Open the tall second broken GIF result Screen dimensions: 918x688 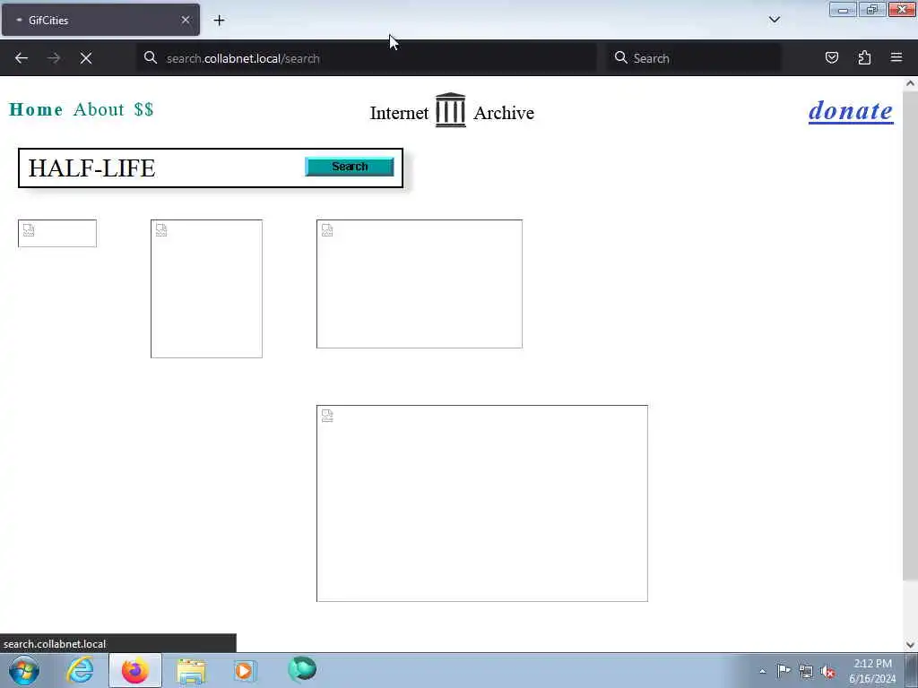[207, 289]
